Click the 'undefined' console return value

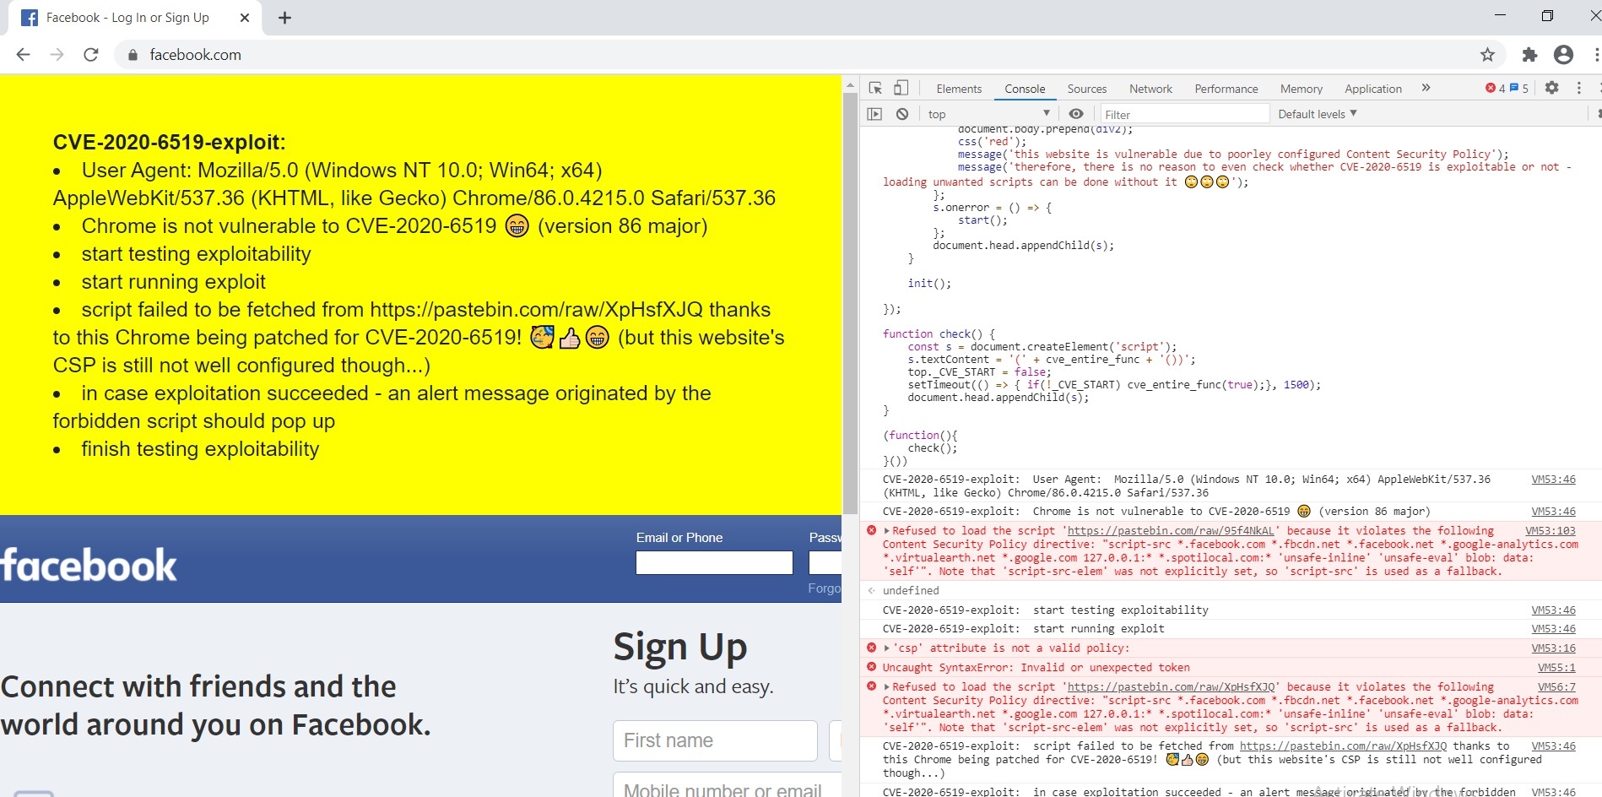click(911, 591)
